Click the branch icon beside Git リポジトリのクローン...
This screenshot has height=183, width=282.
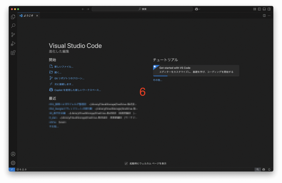(51, 78)
